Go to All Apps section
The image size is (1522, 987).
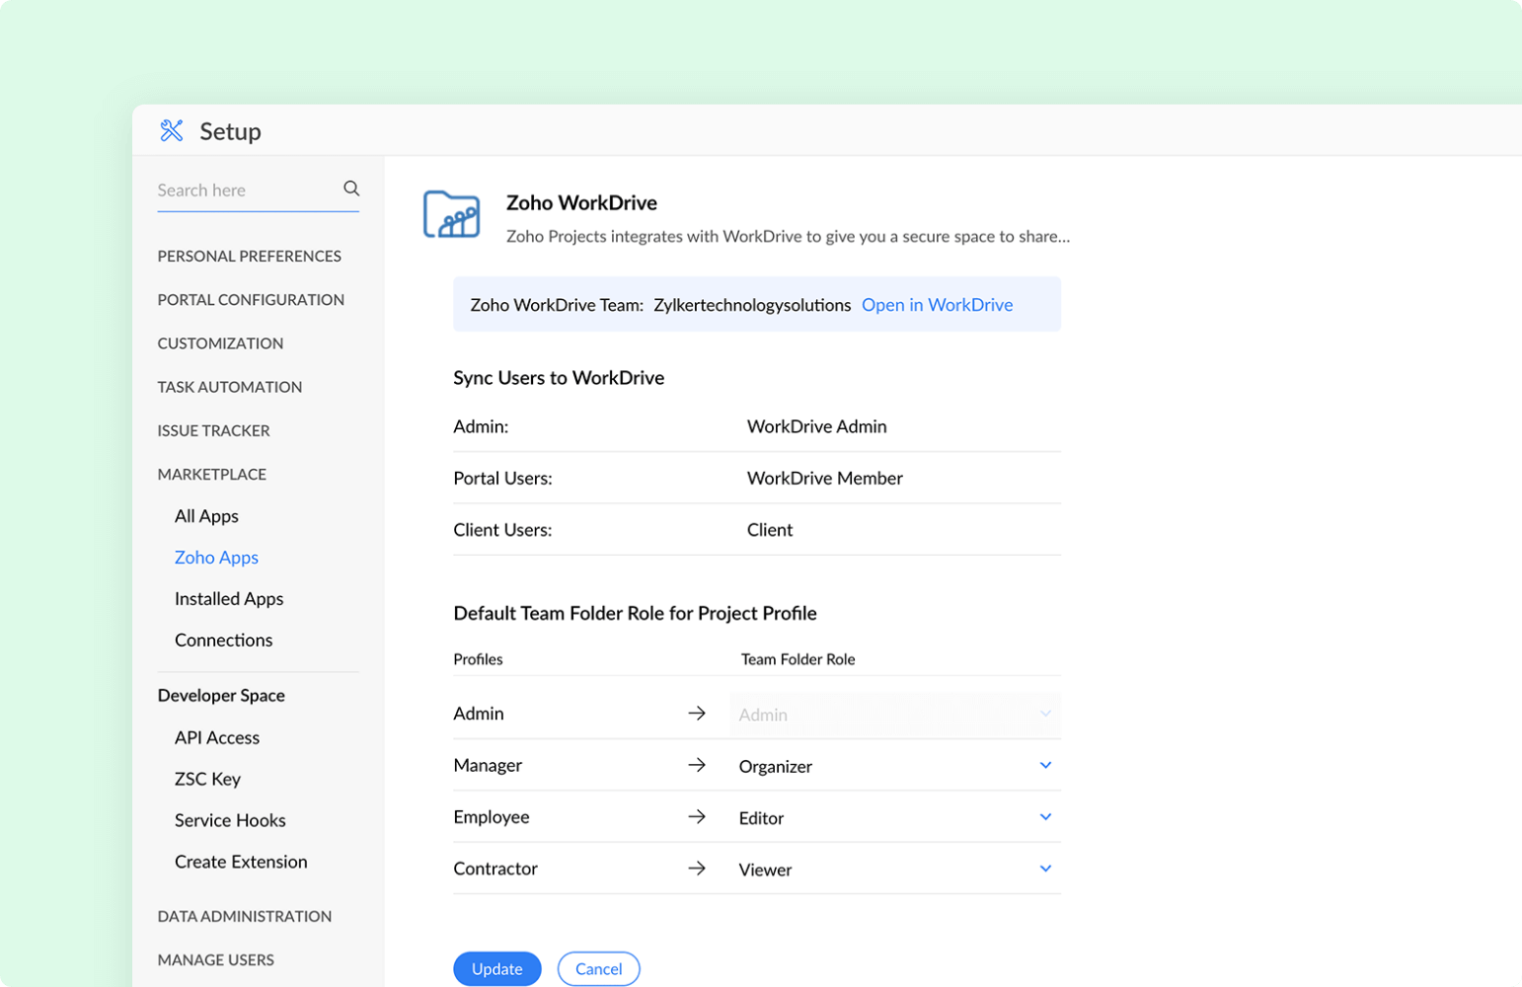pos(206,516)
